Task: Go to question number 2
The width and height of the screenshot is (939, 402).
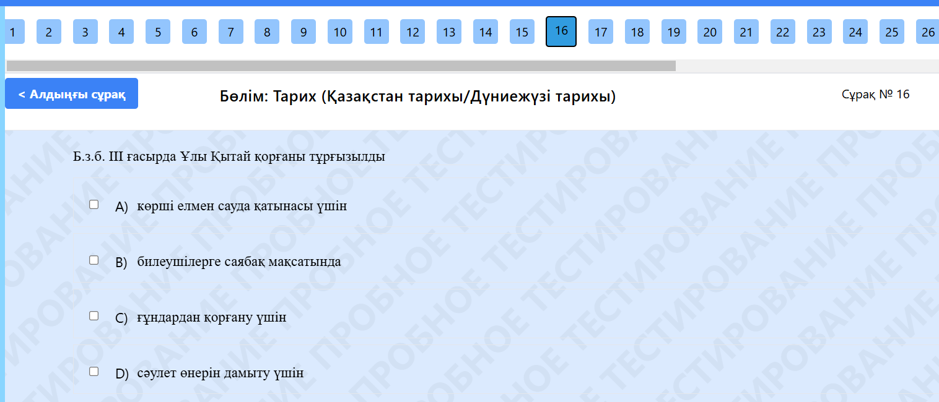Action: tap(49, 32)
